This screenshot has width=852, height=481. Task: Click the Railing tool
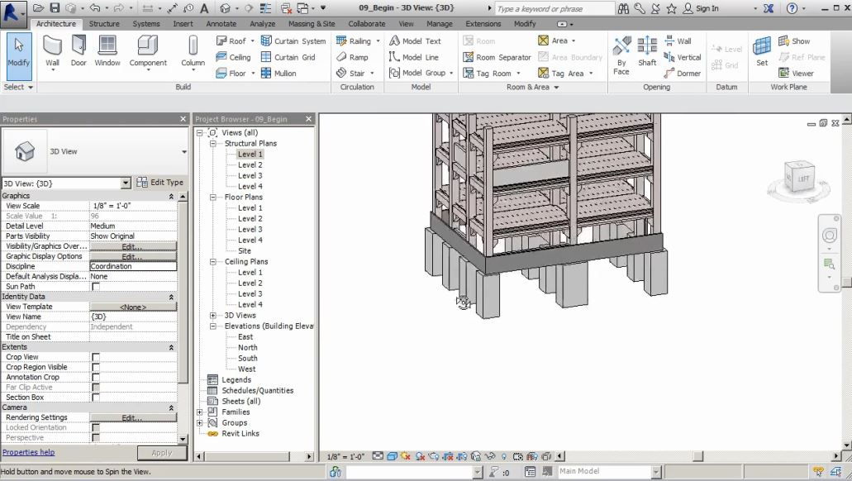[x=354, y=40]
